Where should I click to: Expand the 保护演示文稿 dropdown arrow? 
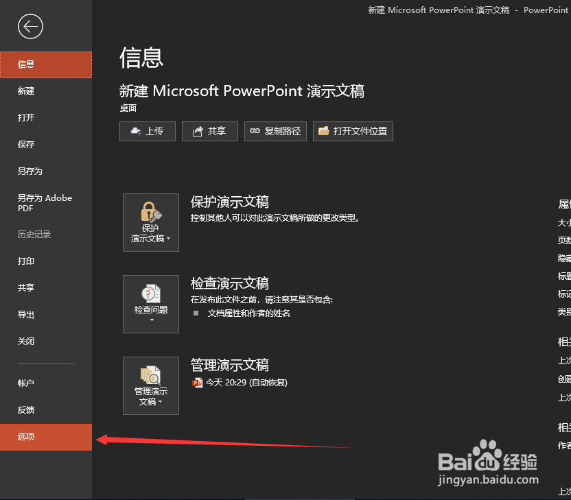pos(169,239)
